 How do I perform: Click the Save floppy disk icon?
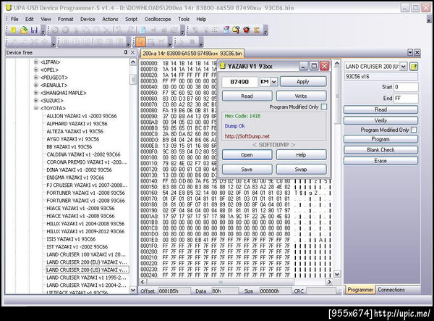(34, 30)
